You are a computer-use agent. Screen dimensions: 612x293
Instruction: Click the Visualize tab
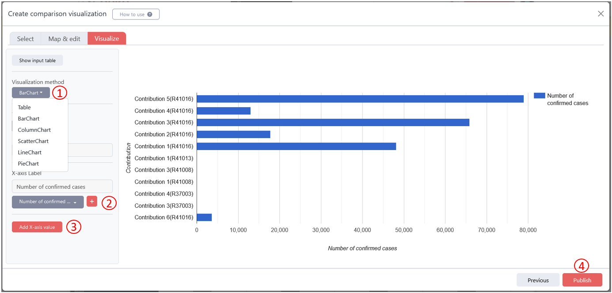click(106, 38)
